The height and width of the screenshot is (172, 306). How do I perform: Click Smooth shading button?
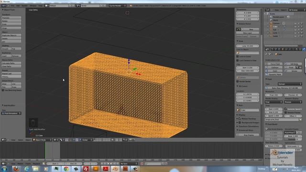(x=6, y=49)
